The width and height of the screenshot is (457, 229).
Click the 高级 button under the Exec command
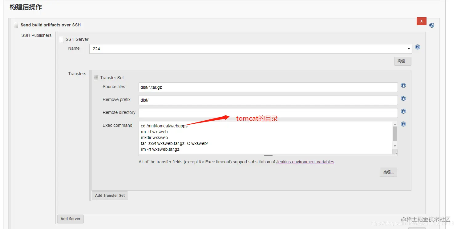[x=388, y=172]
